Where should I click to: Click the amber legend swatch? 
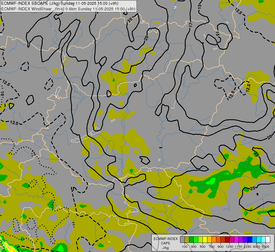(x=209, y=239)
